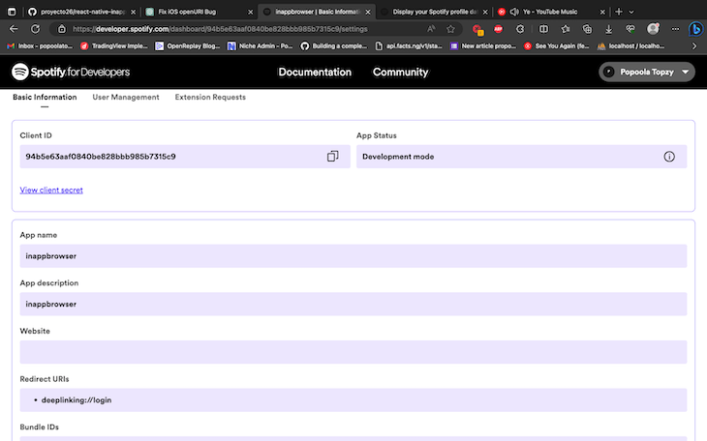Click the App Status info icon
Image resolution: width=707 pixels, height=441 pixels.
pos(668,157)
